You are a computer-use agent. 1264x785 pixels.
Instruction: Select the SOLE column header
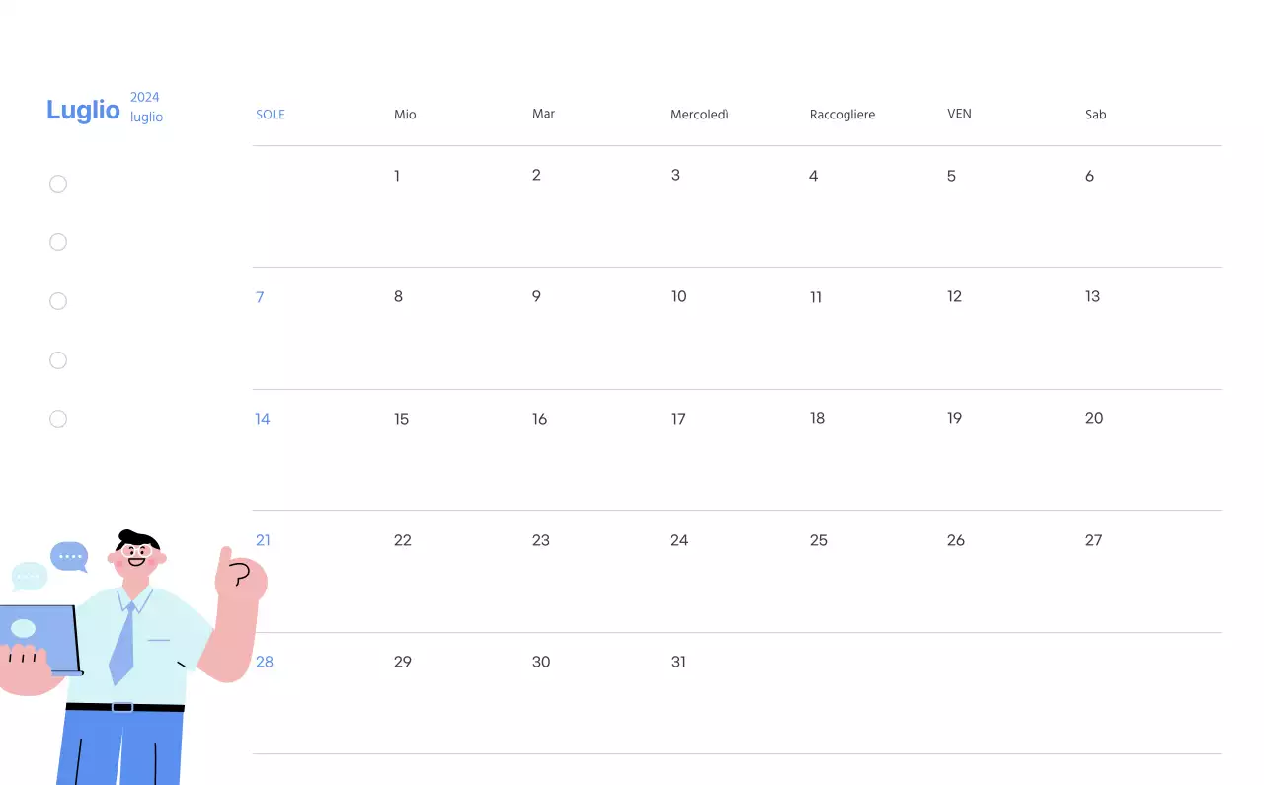[270, 114]
